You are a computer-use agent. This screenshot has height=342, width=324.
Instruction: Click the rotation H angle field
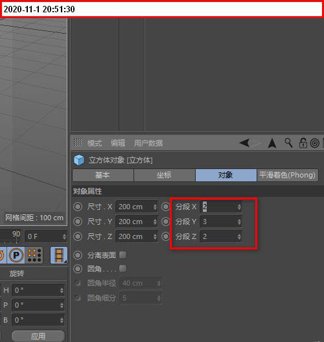[x=38, y=290]
